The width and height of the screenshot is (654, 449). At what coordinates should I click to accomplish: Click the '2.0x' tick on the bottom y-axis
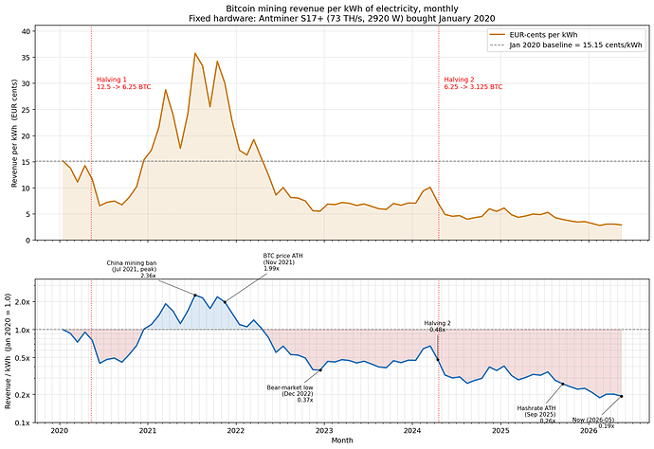point(24,302)
